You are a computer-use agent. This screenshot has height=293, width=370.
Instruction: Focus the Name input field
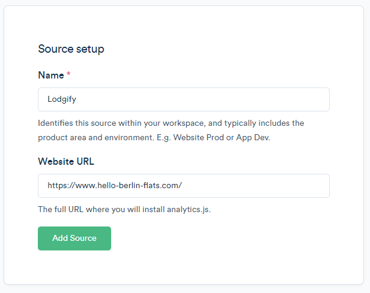(183, 99)
